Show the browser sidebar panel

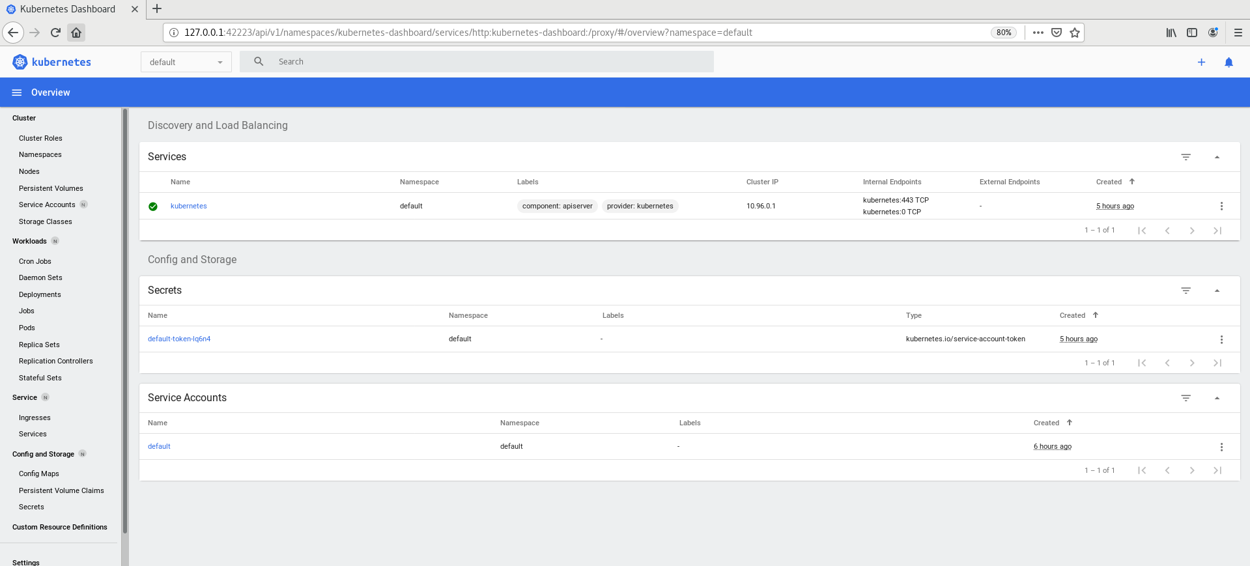[x=1192, y=33]
